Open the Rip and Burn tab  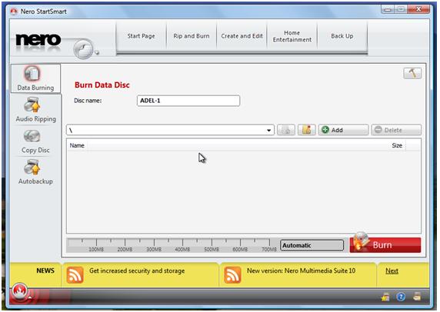point(192,36)
